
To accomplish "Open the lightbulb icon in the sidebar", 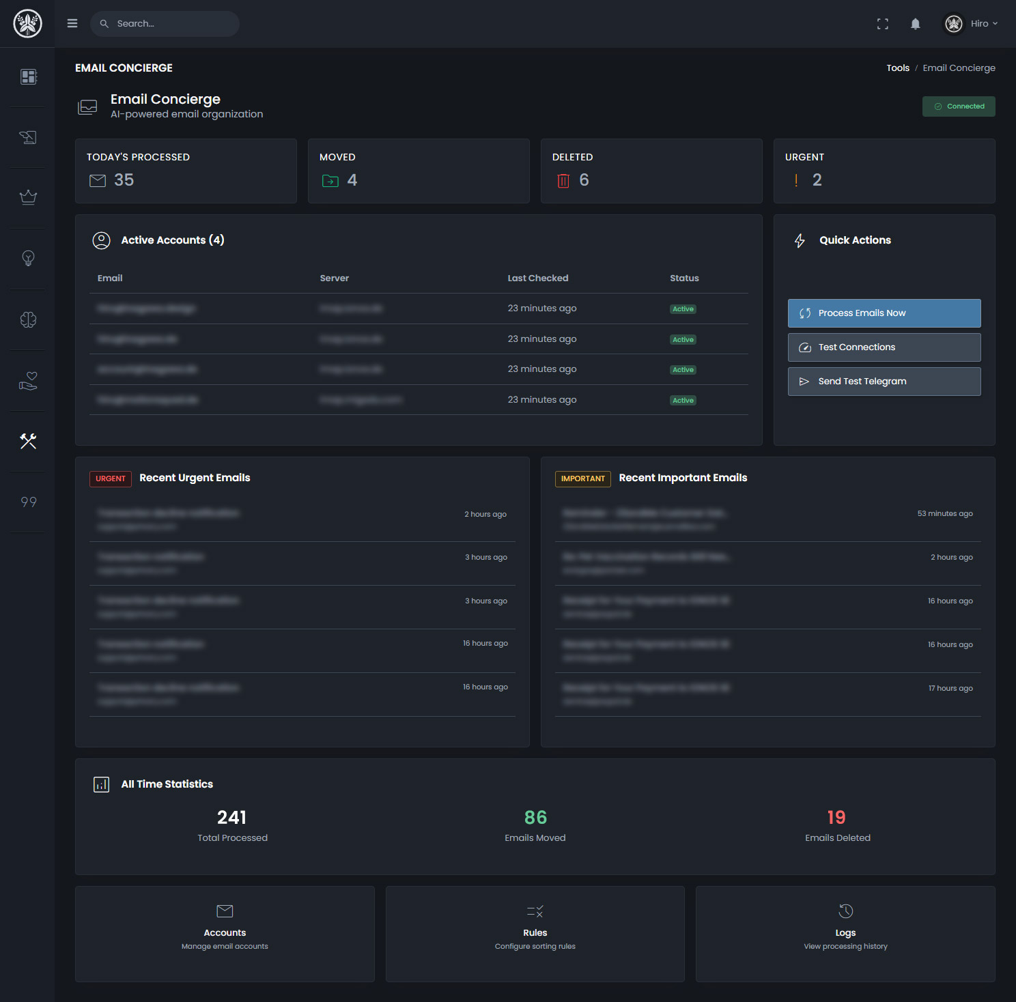I will coord(27,258).
